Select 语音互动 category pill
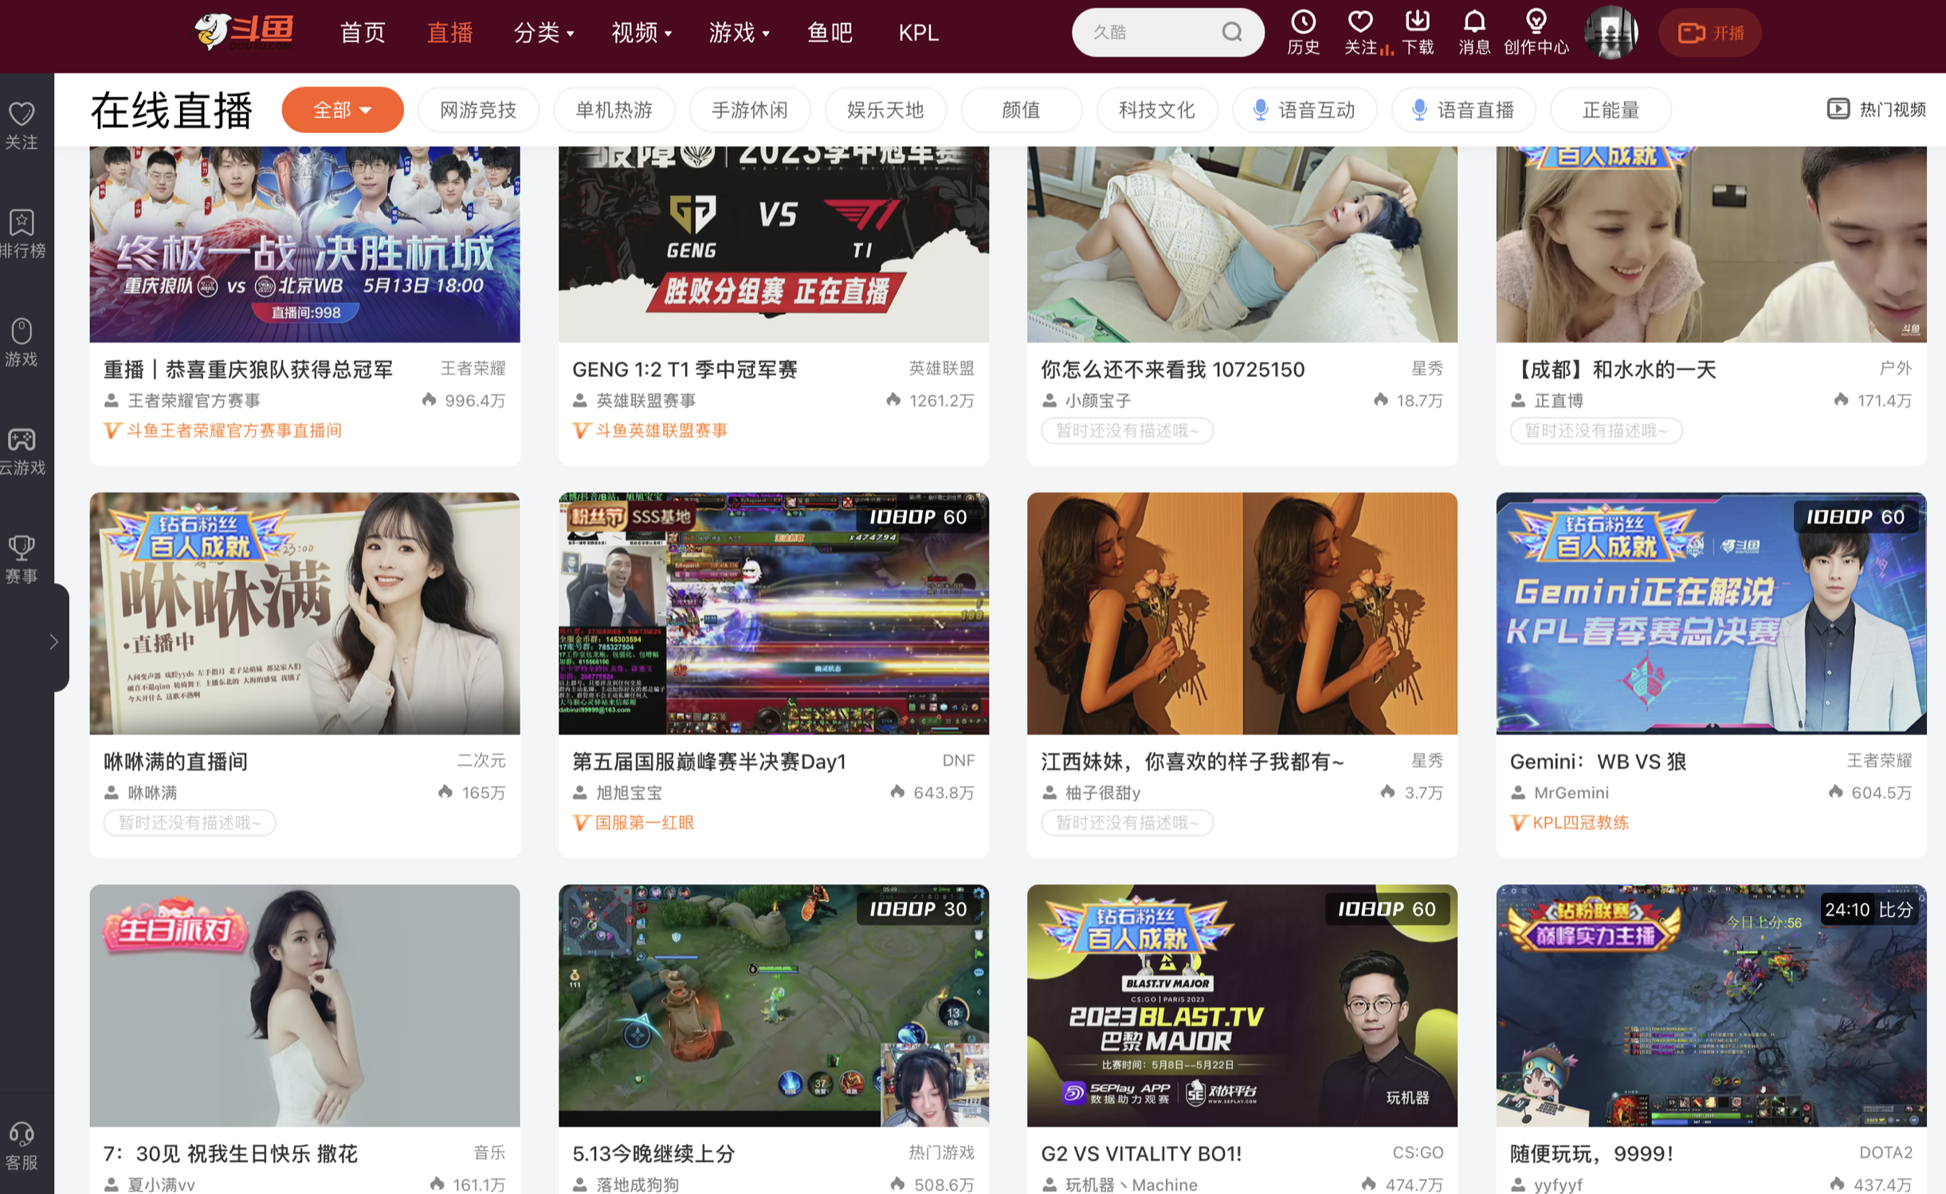Screen dimensions: 1946x1194 click(1305, 110)
